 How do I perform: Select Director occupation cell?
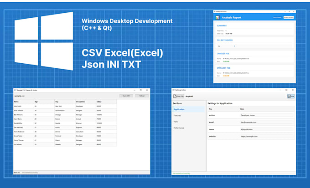tap(86, 123)
